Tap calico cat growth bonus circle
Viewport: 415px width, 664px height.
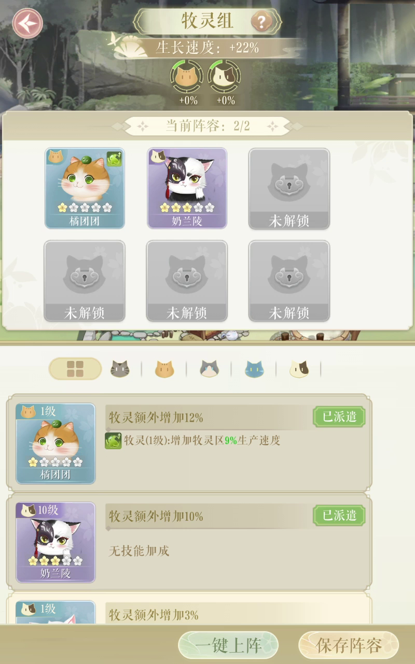pos(225,77)
